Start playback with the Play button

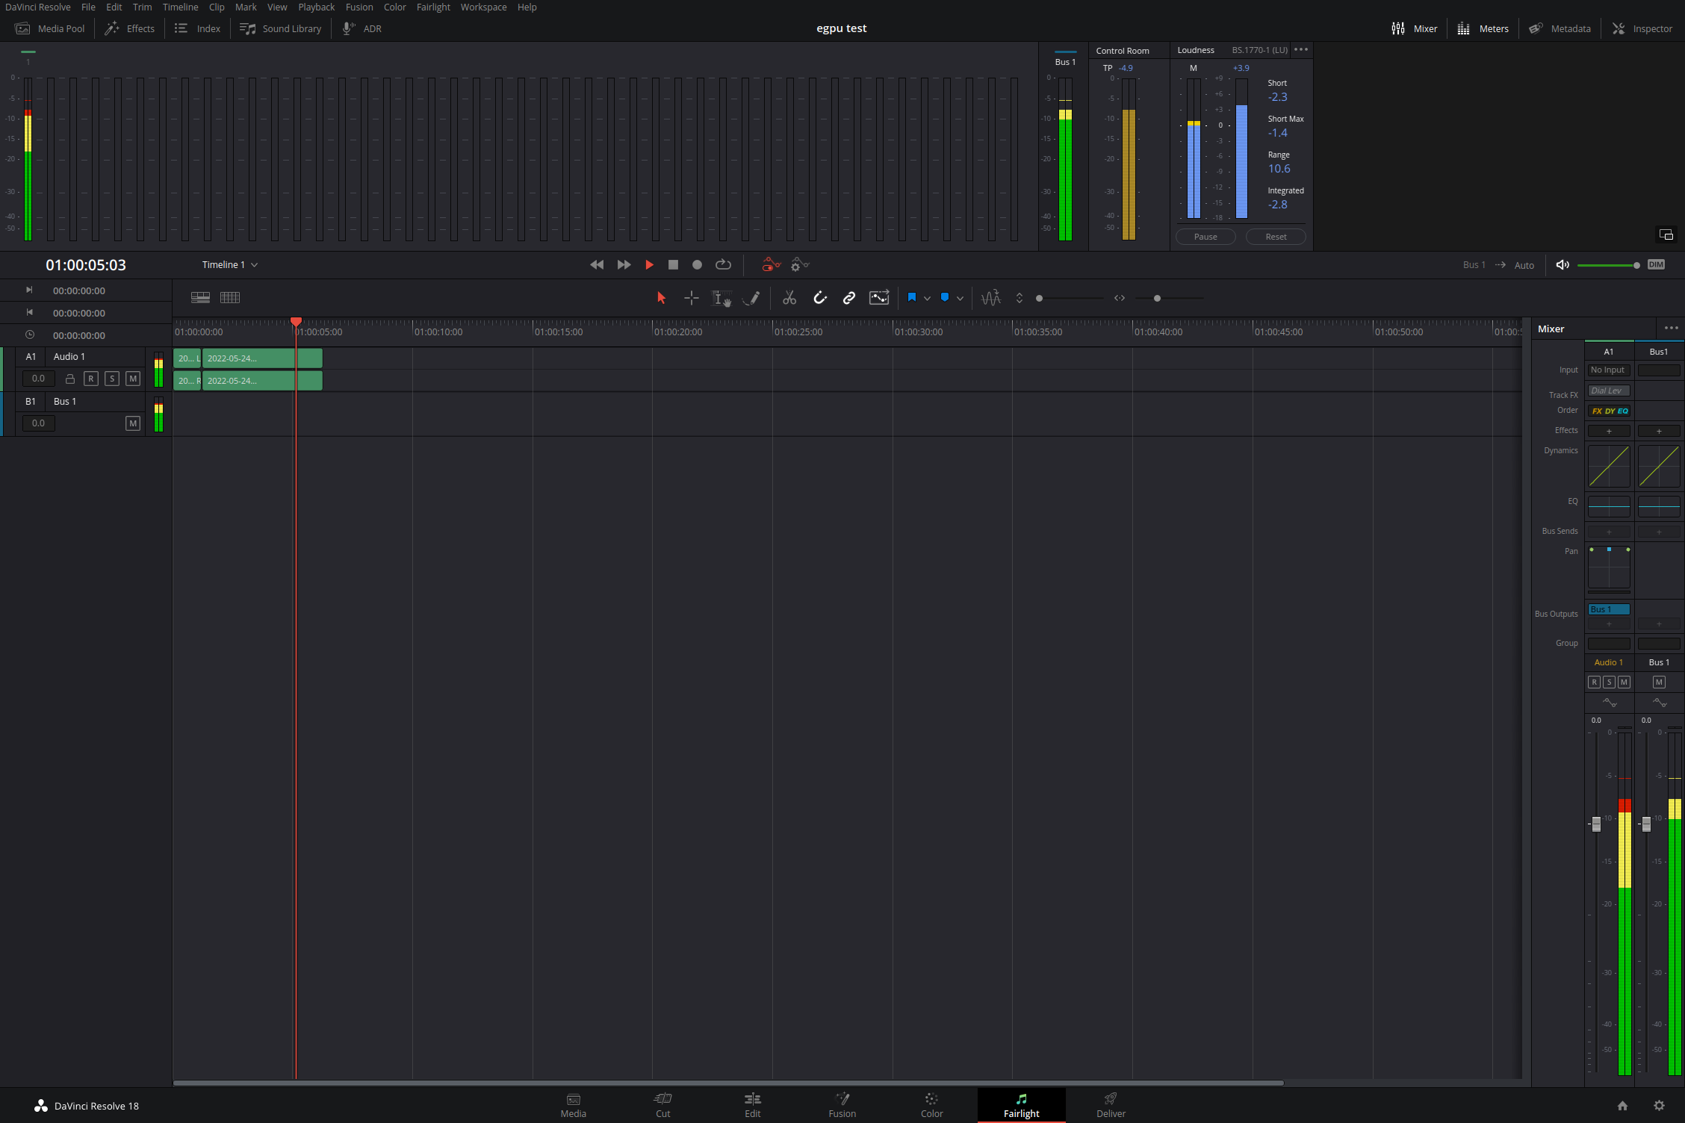click(x=649, y=264)
